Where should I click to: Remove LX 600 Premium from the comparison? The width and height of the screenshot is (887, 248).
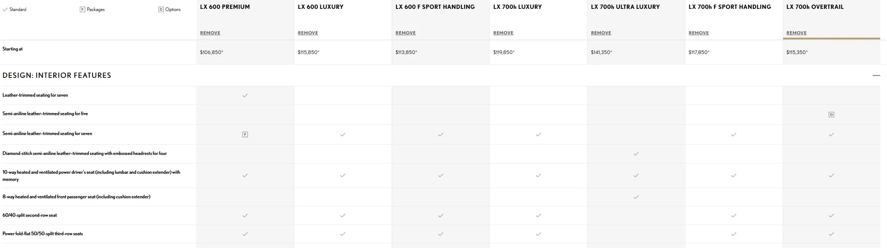(x=210, y=33)
